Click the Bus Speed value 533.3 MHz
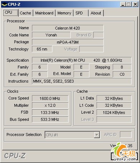 tap(50, 119)
